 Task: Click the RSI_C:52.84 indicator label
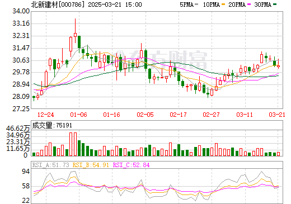(132, 165)
